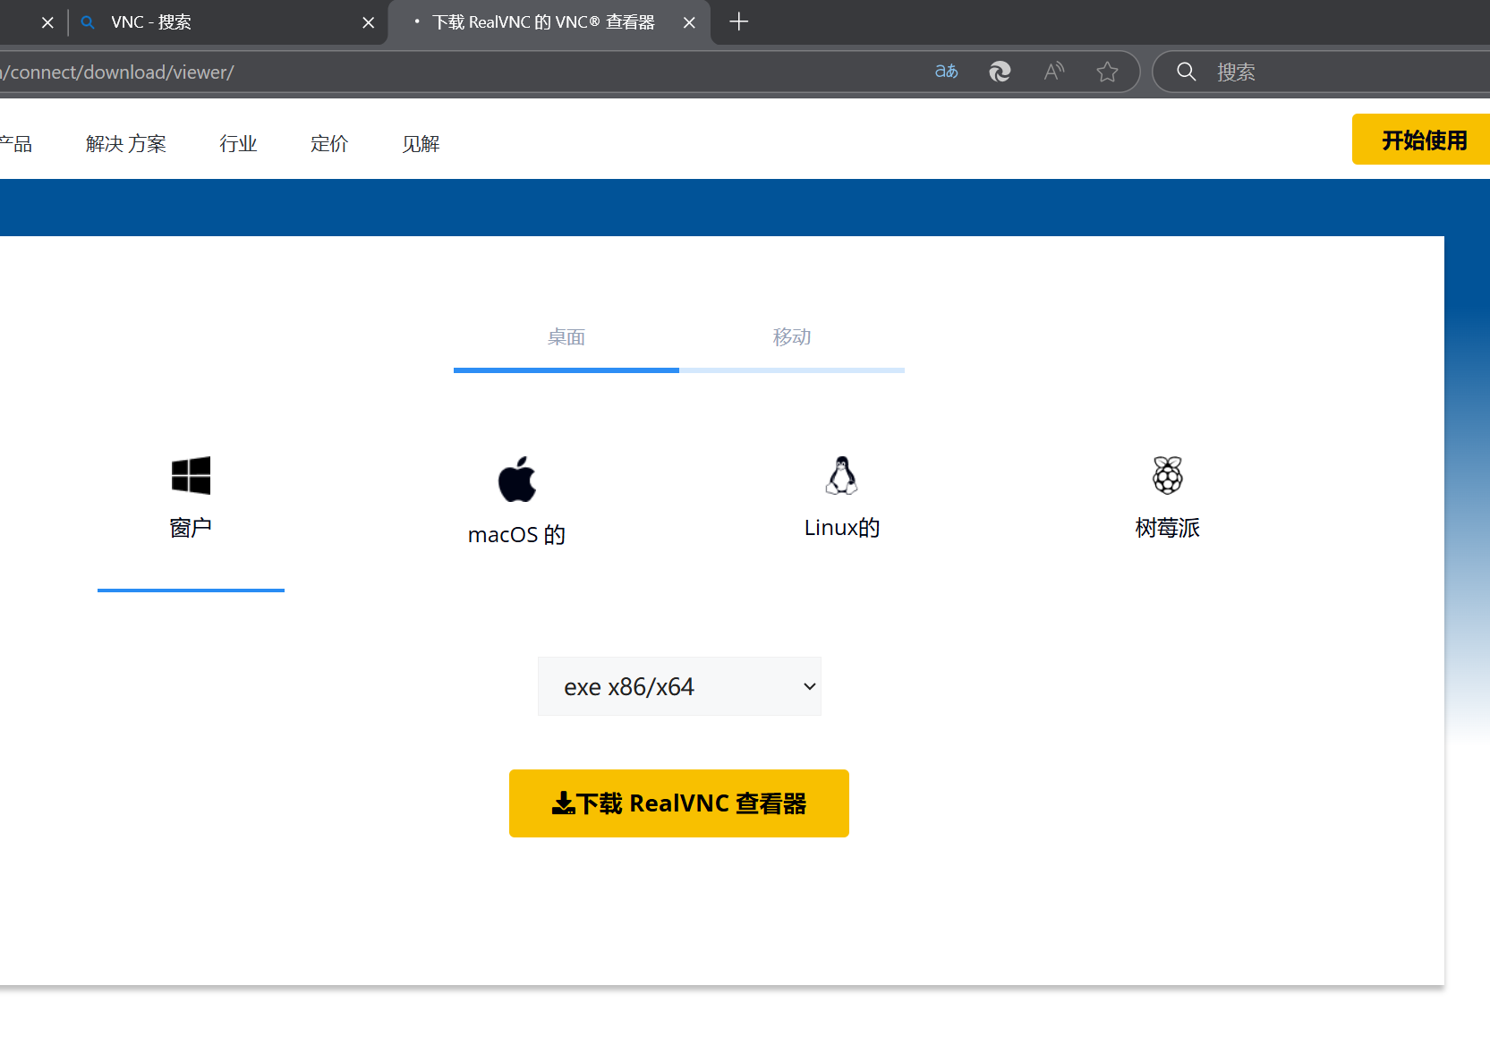Close the leftmost browser tab

pos(47,22)
